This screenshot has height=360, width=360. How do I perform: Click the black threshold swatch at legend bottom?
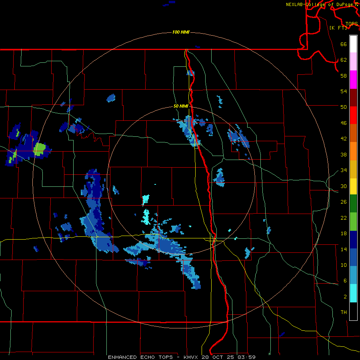click(x=353, y=311)
